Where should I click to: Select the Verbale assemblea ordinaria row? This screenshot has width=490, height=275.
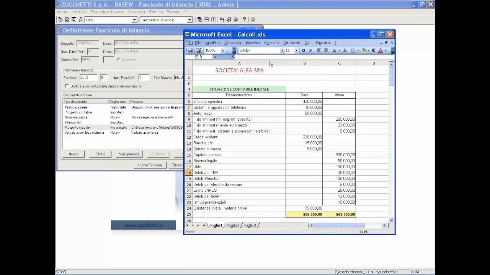coord(123,133)
